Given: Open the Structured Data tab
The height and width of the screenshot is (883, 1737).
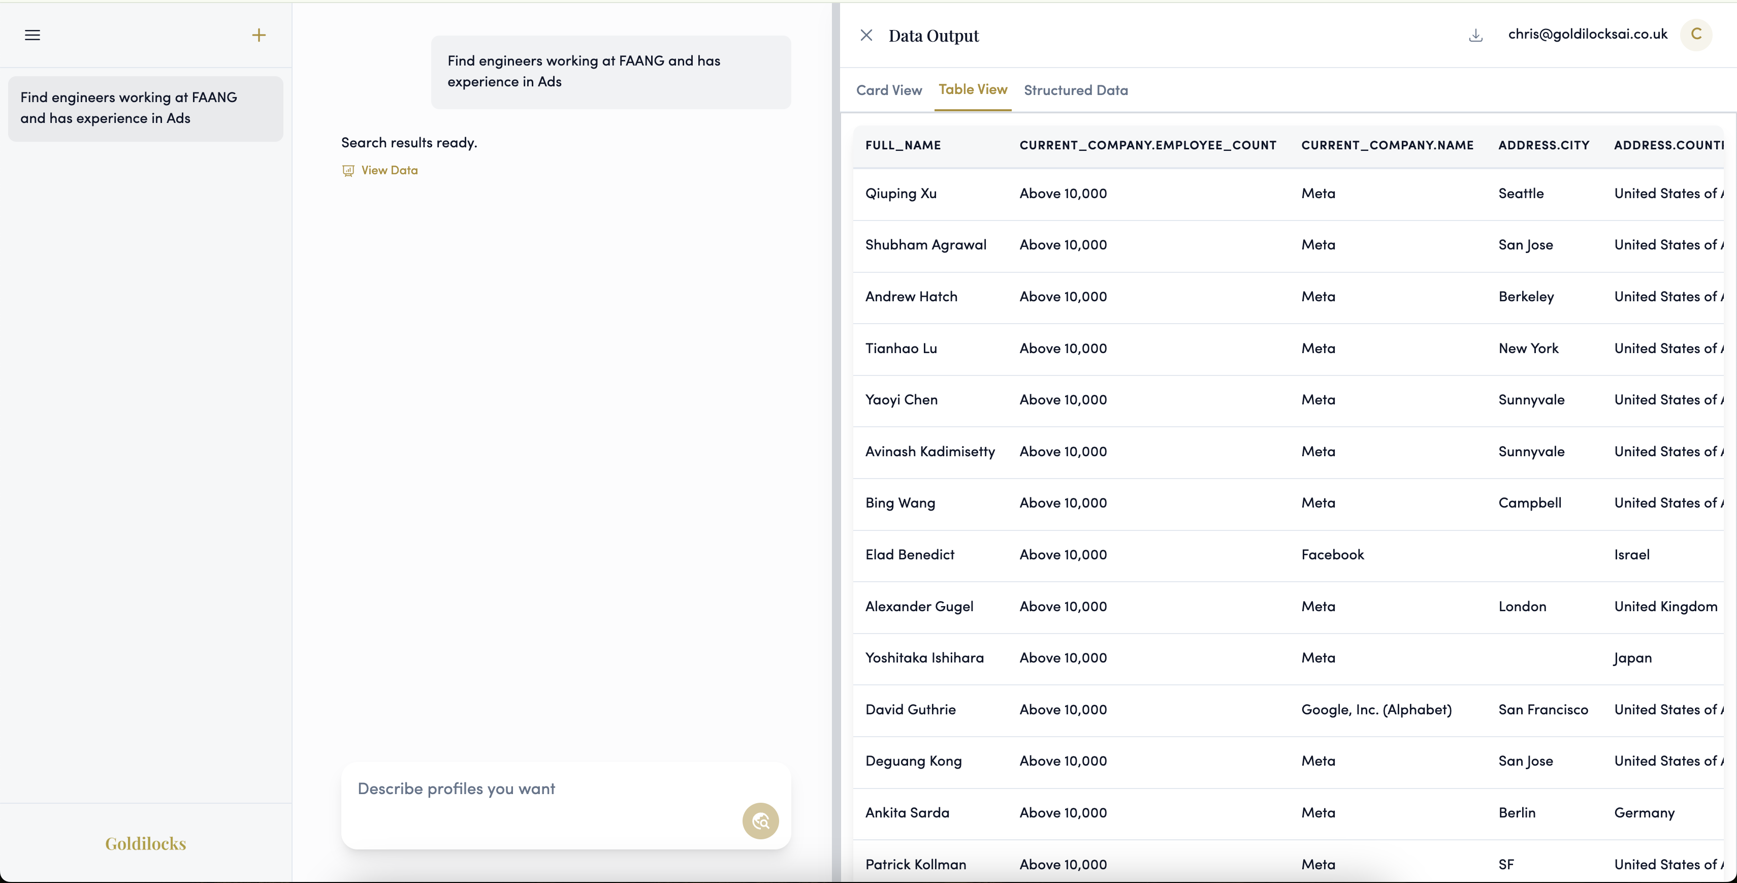Looking at the screenshot, I should coord(1076,90).
